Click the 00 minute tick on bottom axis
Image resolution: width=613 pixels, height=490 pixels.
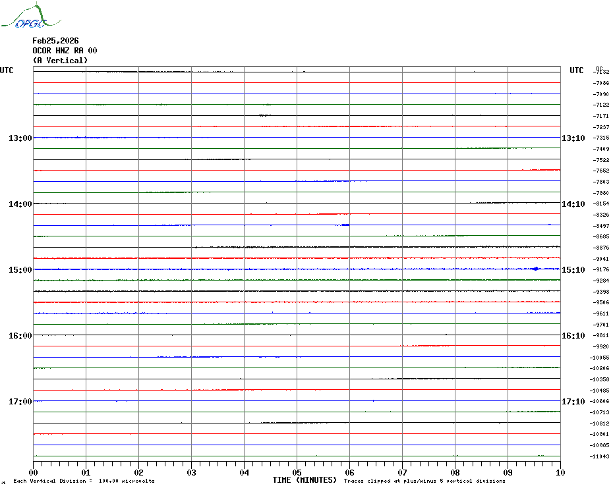click(x=34, y=472)
